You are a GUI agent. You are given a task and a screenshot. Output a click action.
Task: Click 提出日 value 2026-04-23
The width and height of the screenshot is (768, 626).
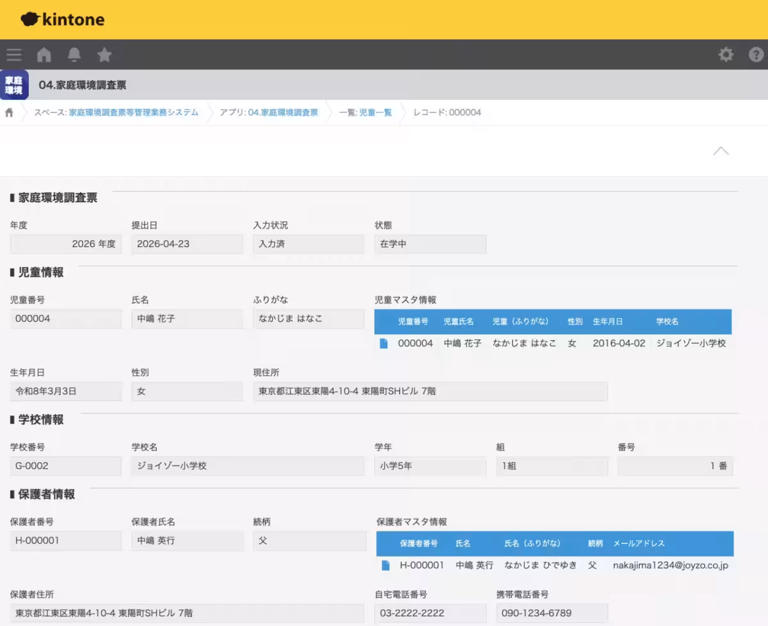[x=188, y=244]
